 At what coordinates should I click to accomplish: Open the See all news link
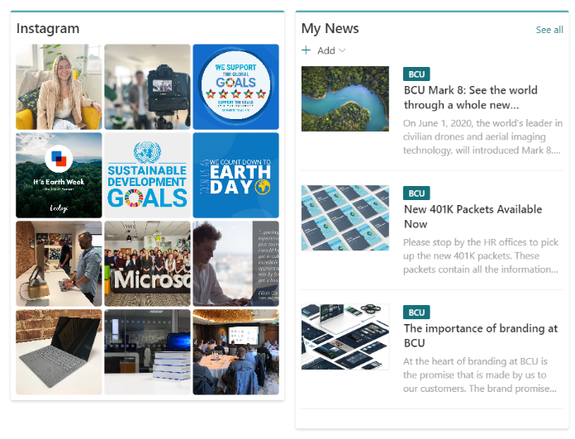click(549, 30)
